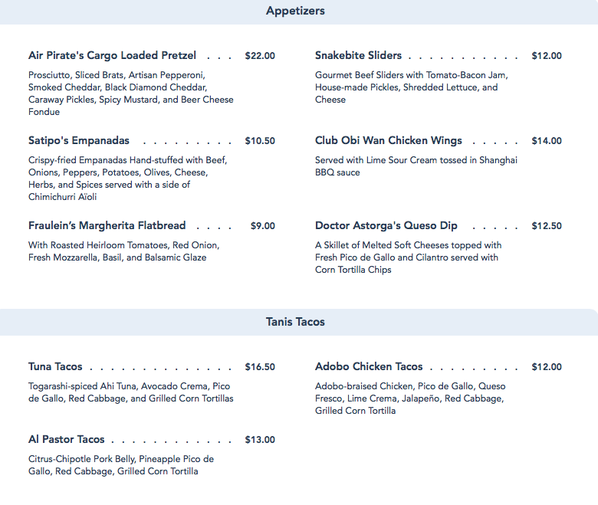Click the $9.00 flatbread price
The height and width of the screenshot is (505, 598).
pyautogui.click(x=262, y=226)
